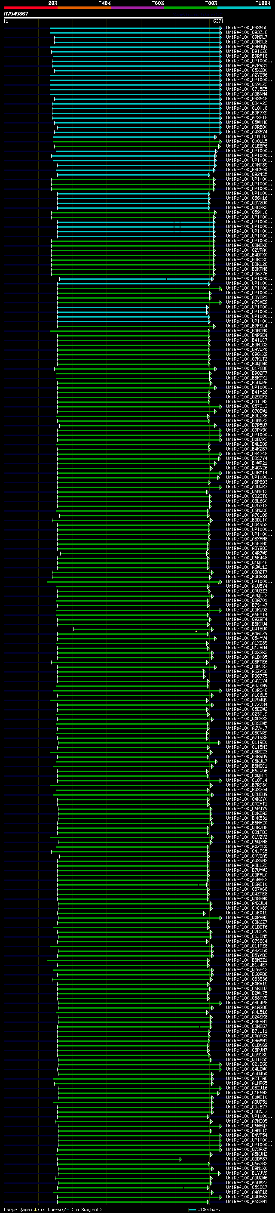
Task: Select hit label UniRef100_C5WMH6
Action: (x=247, y=123)
